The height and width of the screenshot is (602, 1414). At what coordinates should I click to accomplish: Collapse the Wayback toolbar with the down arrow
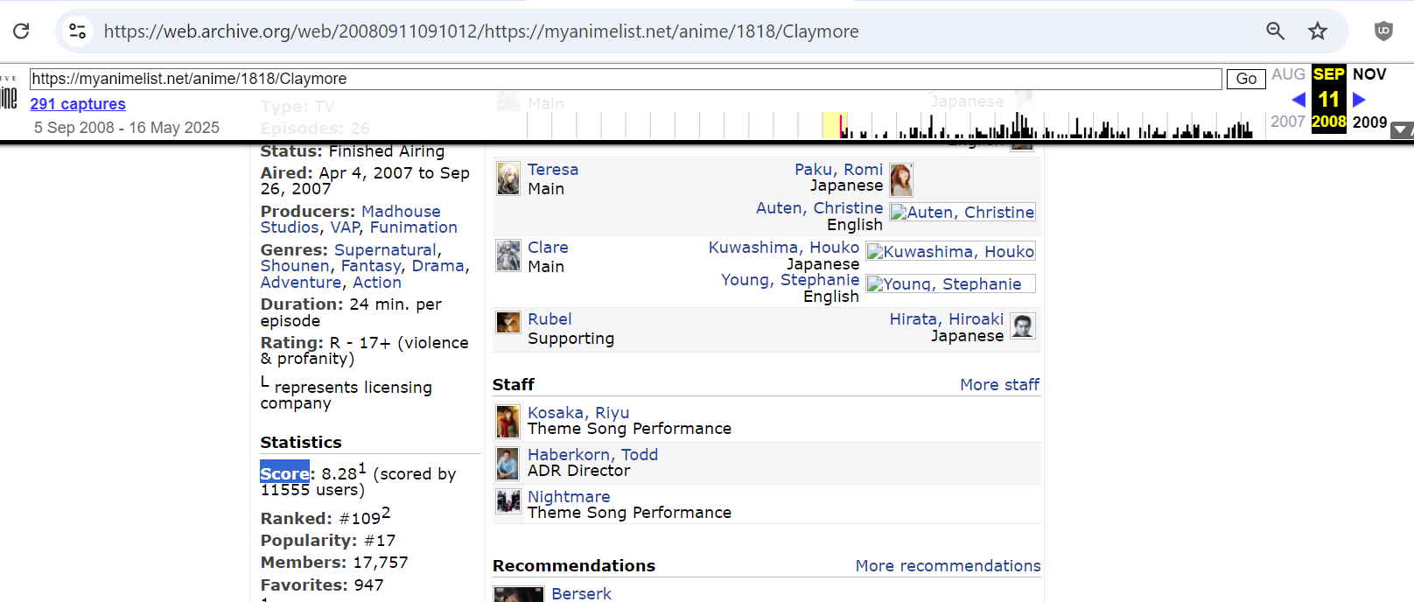[1402, 130]
